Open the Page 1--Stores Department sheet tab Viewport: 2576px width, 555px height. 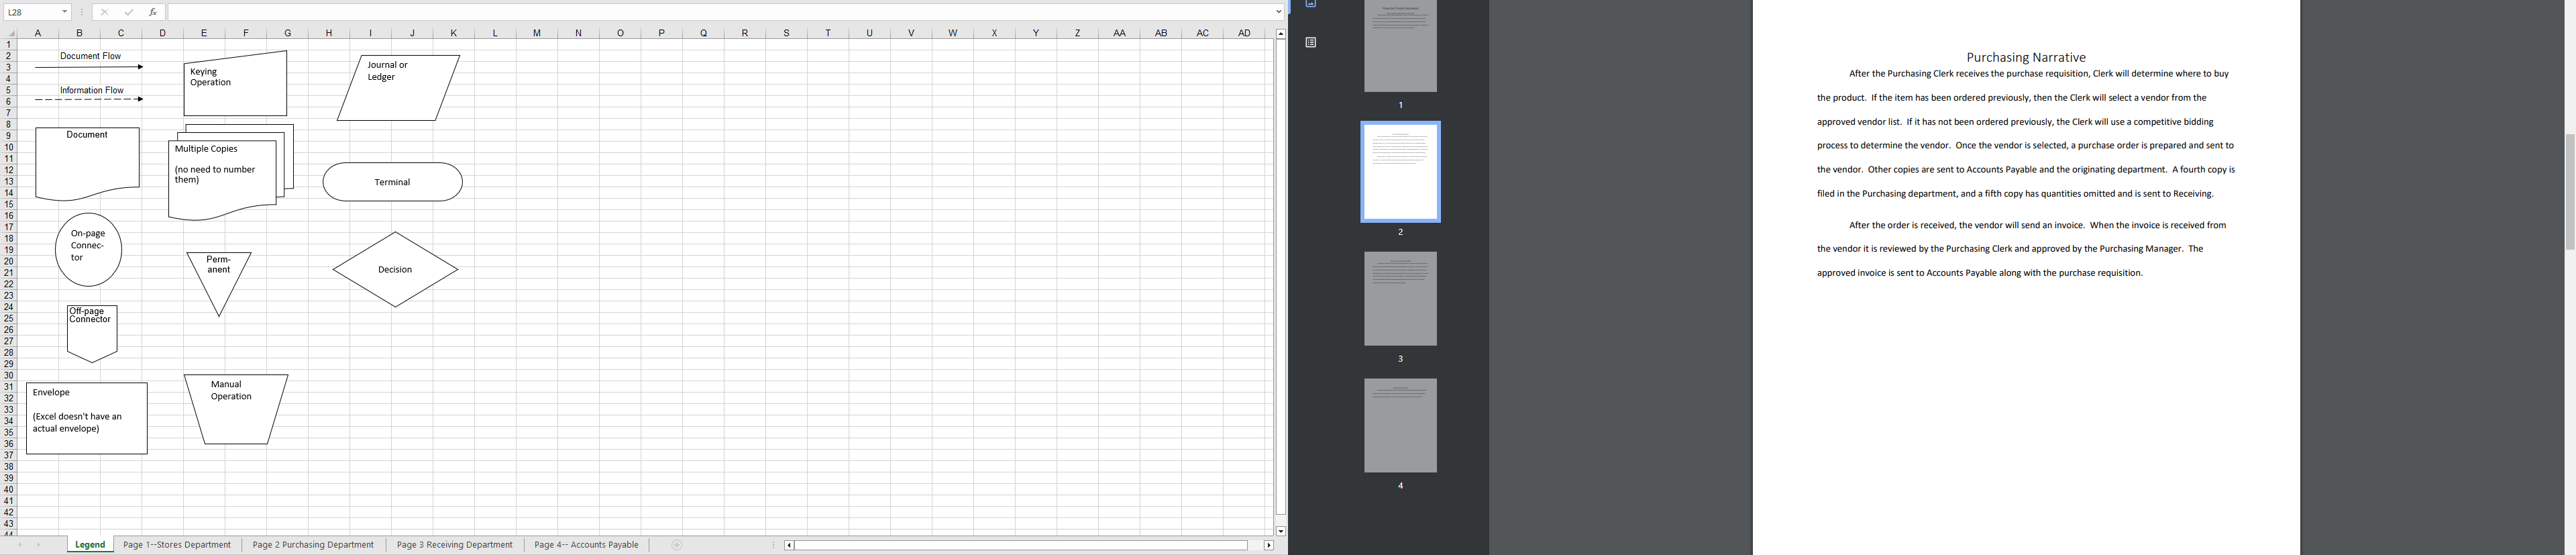click(177, 545)
